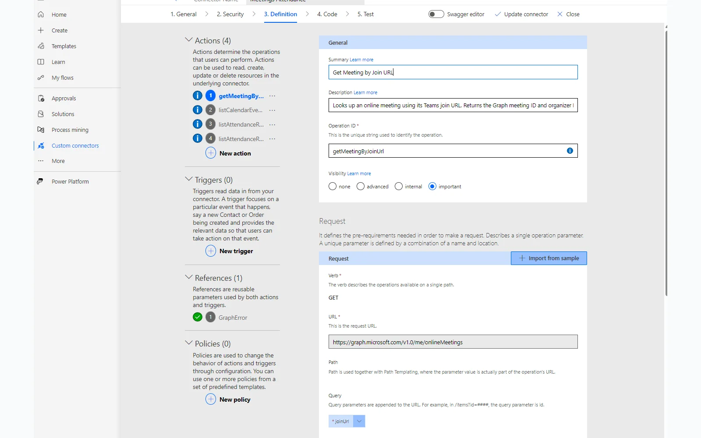
Task: Select the important visibility radio button
Action: tap(432, 186)
